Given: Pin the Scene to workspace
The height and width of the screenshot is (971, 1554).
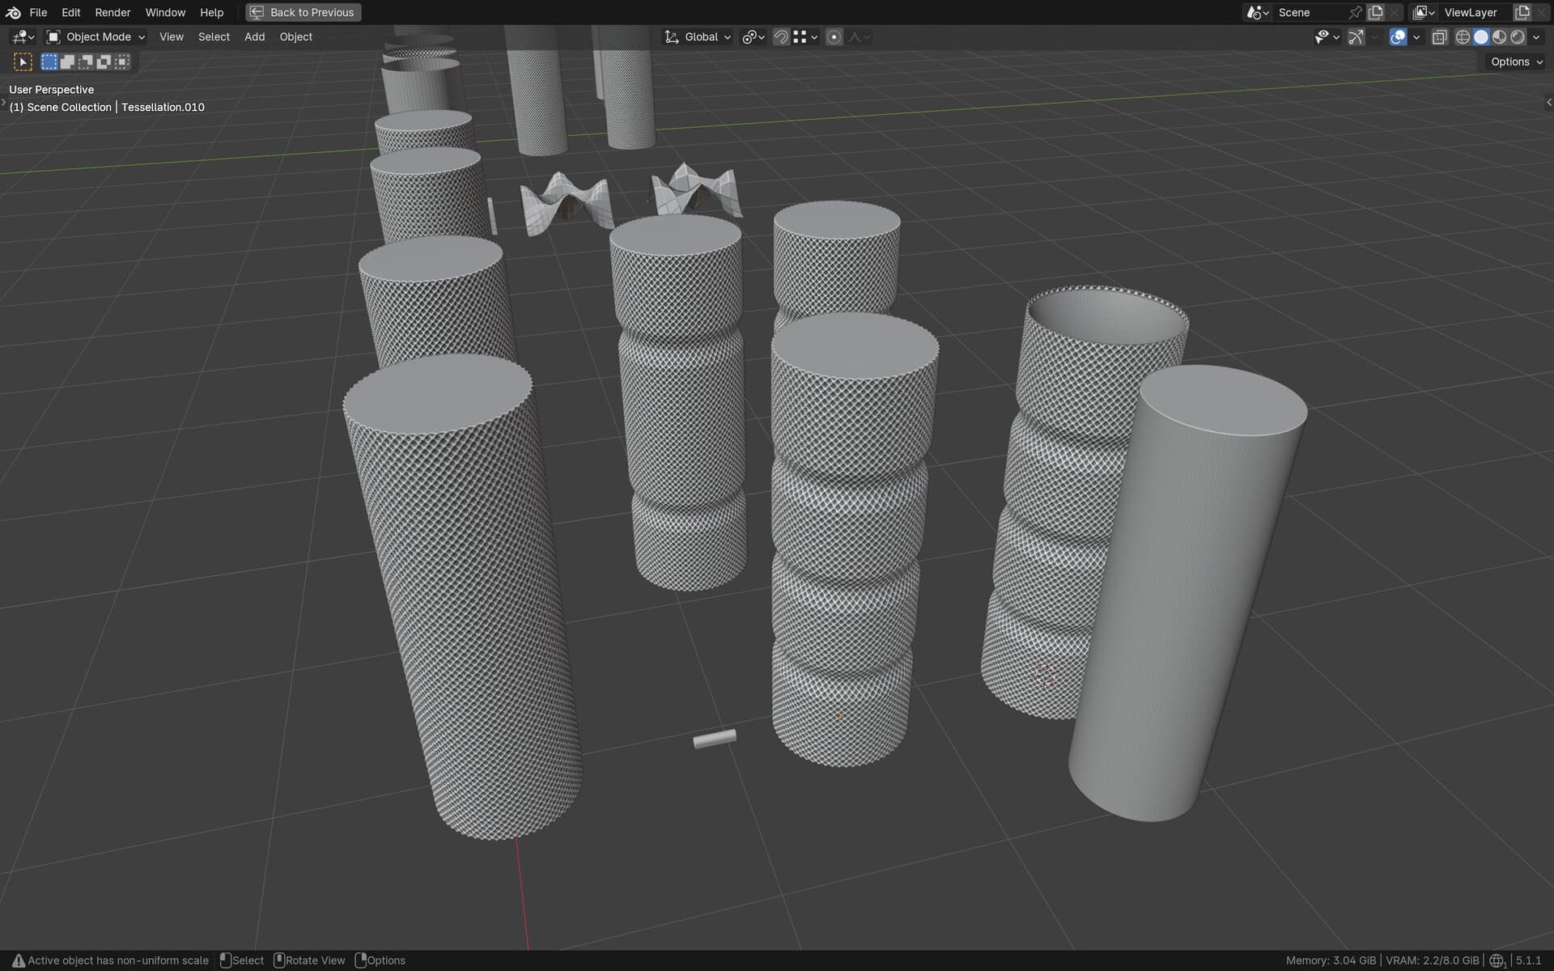Looking at the screenshot, I should coord(1355,12).
